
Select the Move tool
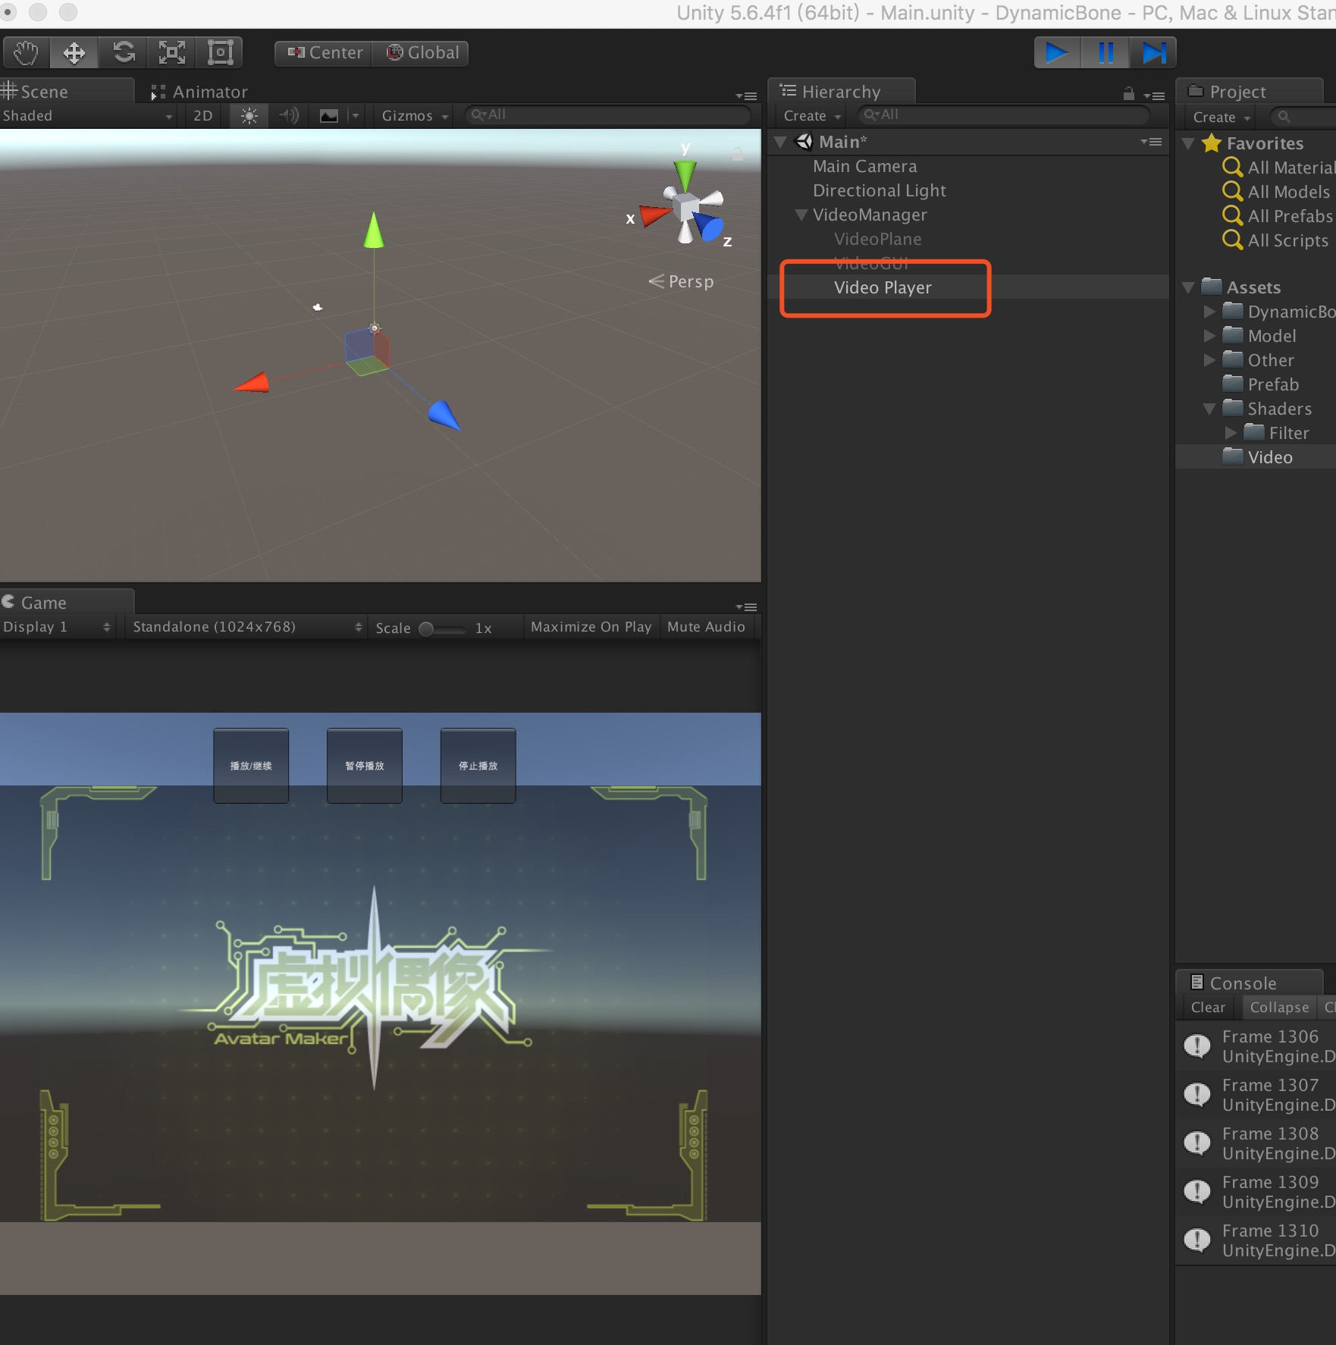[x=74, y=52]
